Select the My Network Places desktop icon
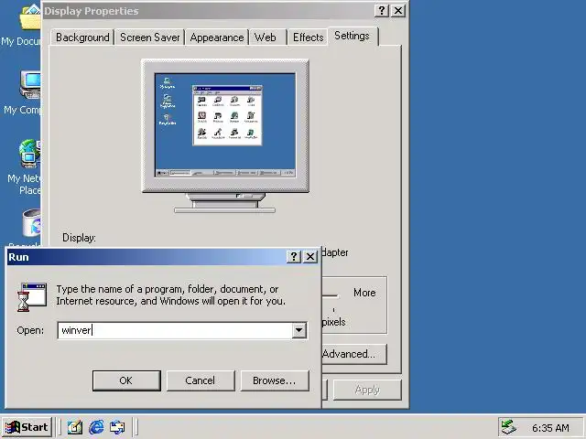Image resolution: width=586 pixels, height=439 pixels. click(x=24, y=167)
